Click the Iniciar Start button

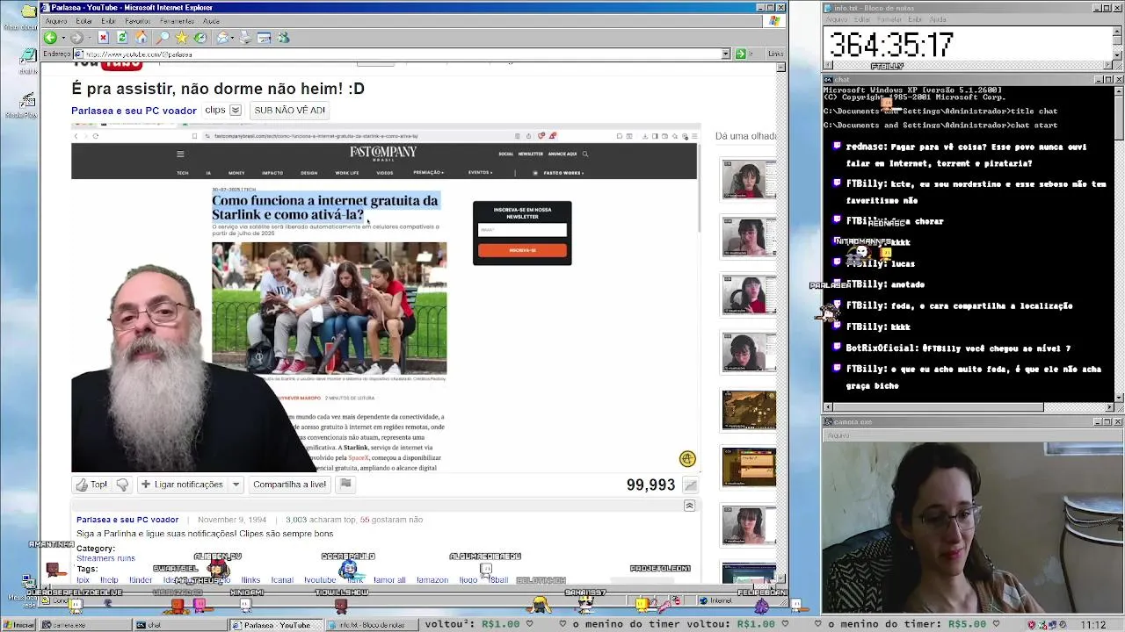point(18,625)
